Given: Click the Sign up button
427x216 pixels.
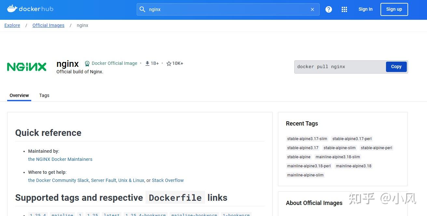Looking at the screenshot, I should click(x=394, y=9).
